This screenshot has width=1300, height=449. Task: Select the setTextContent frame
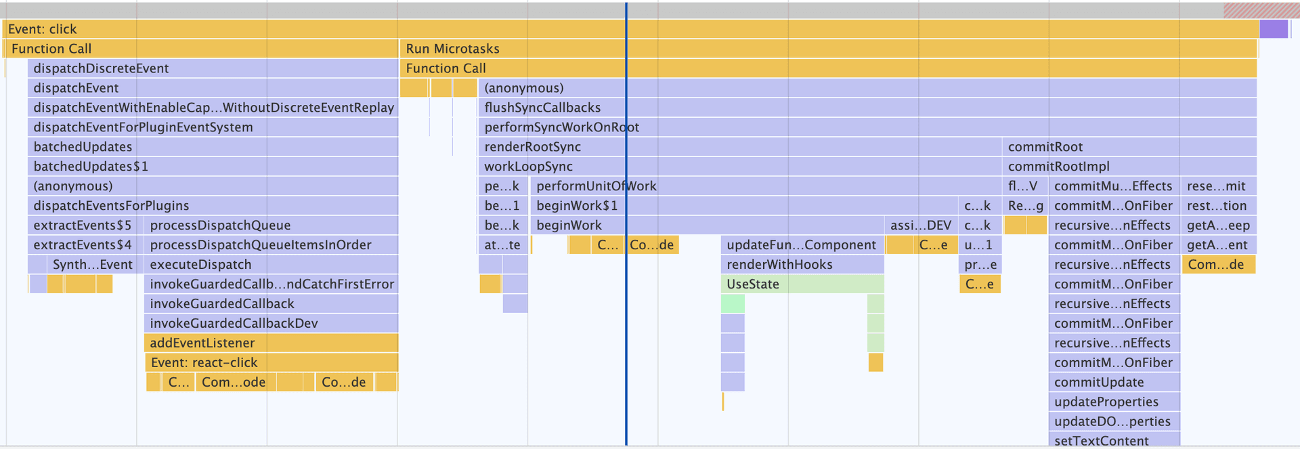point(1114,441)
